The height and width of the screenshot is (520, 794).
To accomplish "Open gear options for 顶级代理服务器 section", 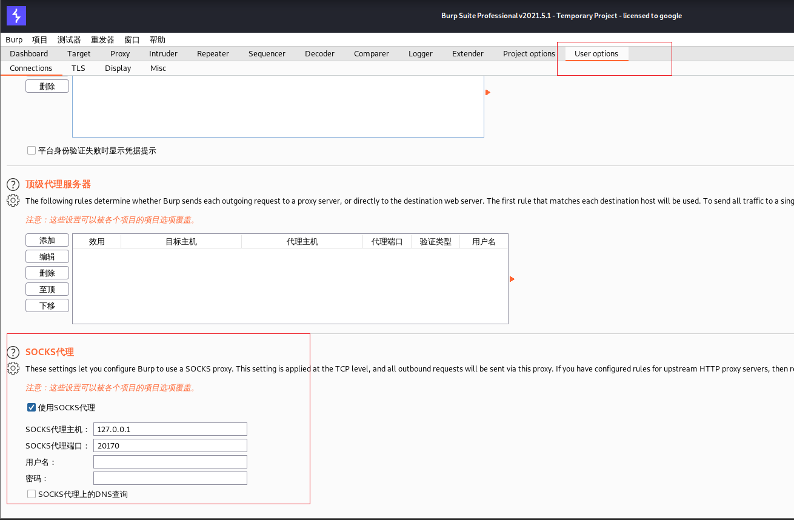I will pyautogui.click(x=13, y=201).
